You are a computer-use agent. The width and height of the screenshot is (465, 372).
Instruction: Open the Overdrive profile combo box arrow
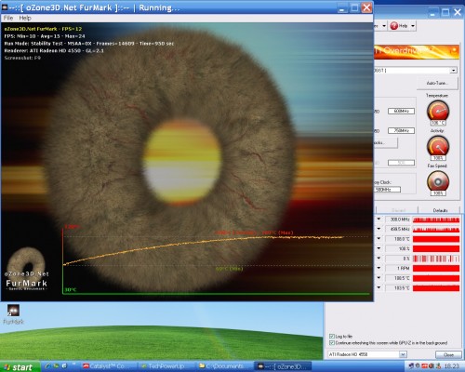(454, 71)
